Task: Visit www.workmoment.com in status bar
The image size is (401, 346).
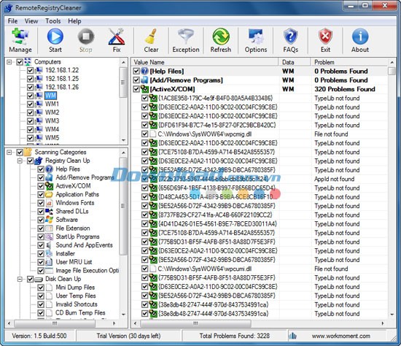Action: pos(340,336)
